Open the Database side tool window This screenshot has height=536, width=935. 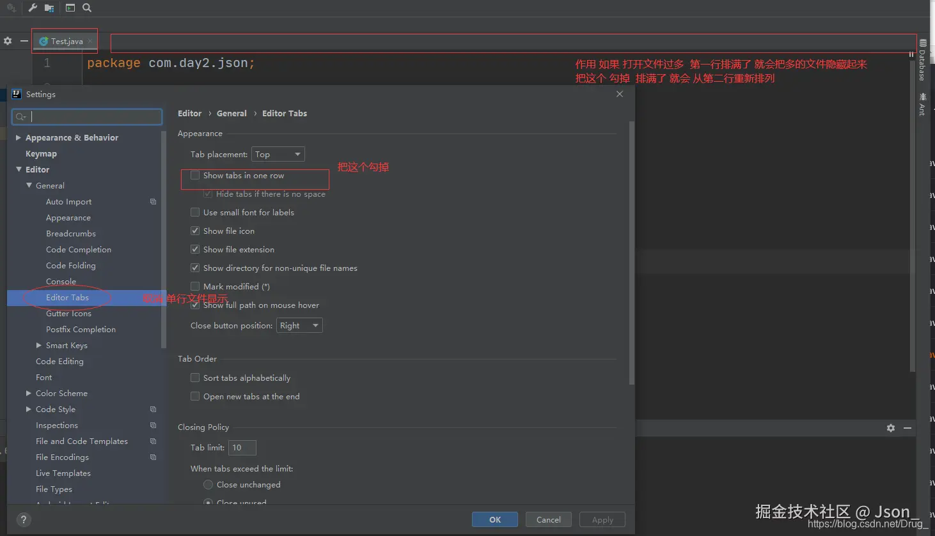click(x=922, y=60)
